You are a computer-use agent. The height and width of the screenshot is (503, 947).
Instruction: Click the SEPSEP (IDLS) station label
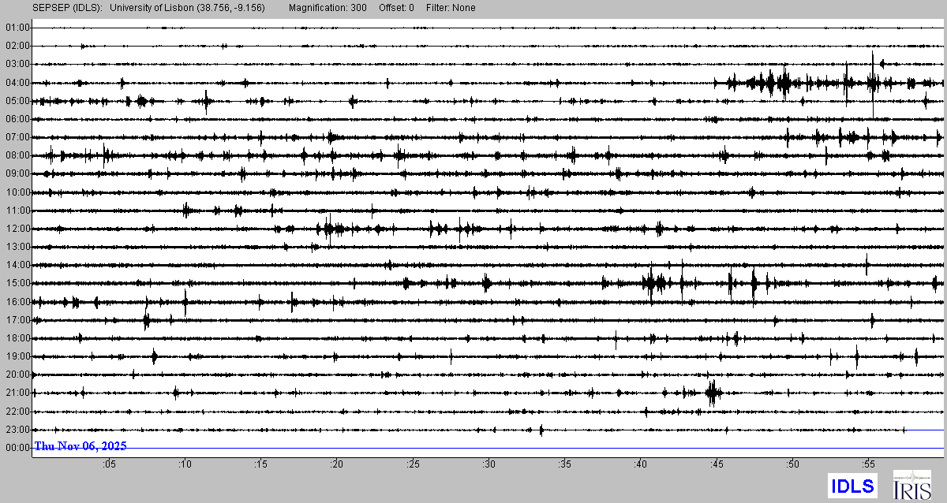tap(66, 8)
